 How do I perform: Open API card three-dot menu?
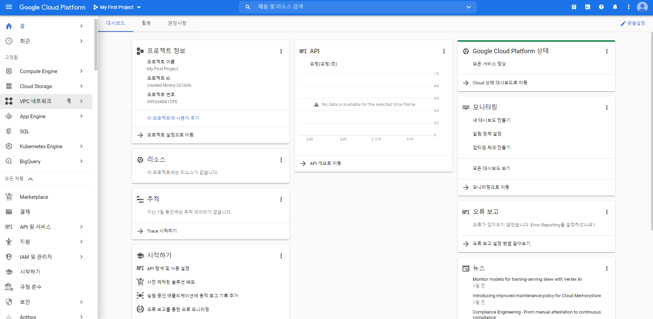tap(444, 51)
